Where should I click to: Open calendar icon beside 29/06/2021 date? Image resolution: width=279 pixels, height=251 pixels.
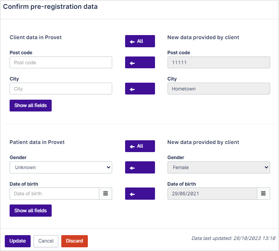pos(263,193)
